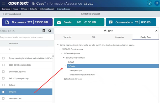Filter by Conversations 28 tile
The image size is (160, 103).
pos(131,22)
